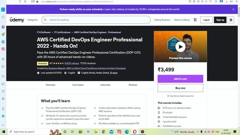Open Microsoft Edge in taskbar

coord(127,132)
